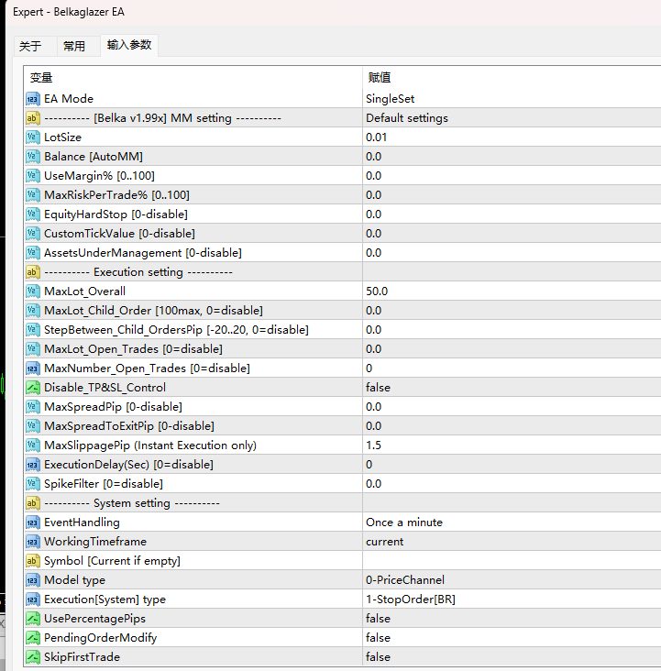Open EA Mode SingleSet value dropdown
The image size is (661, 671).
tap(512, 99)
